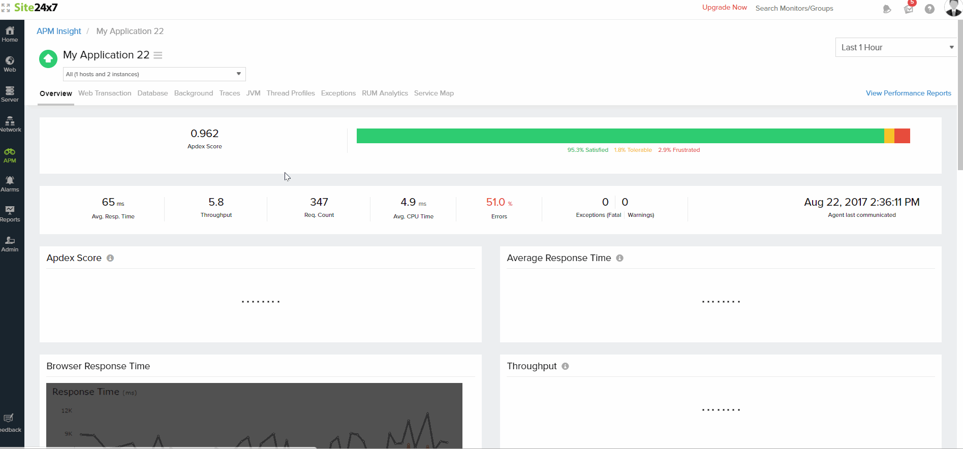Click the View Performance Reports link
The width and height of the screenshot is (963, 449).
908,93
